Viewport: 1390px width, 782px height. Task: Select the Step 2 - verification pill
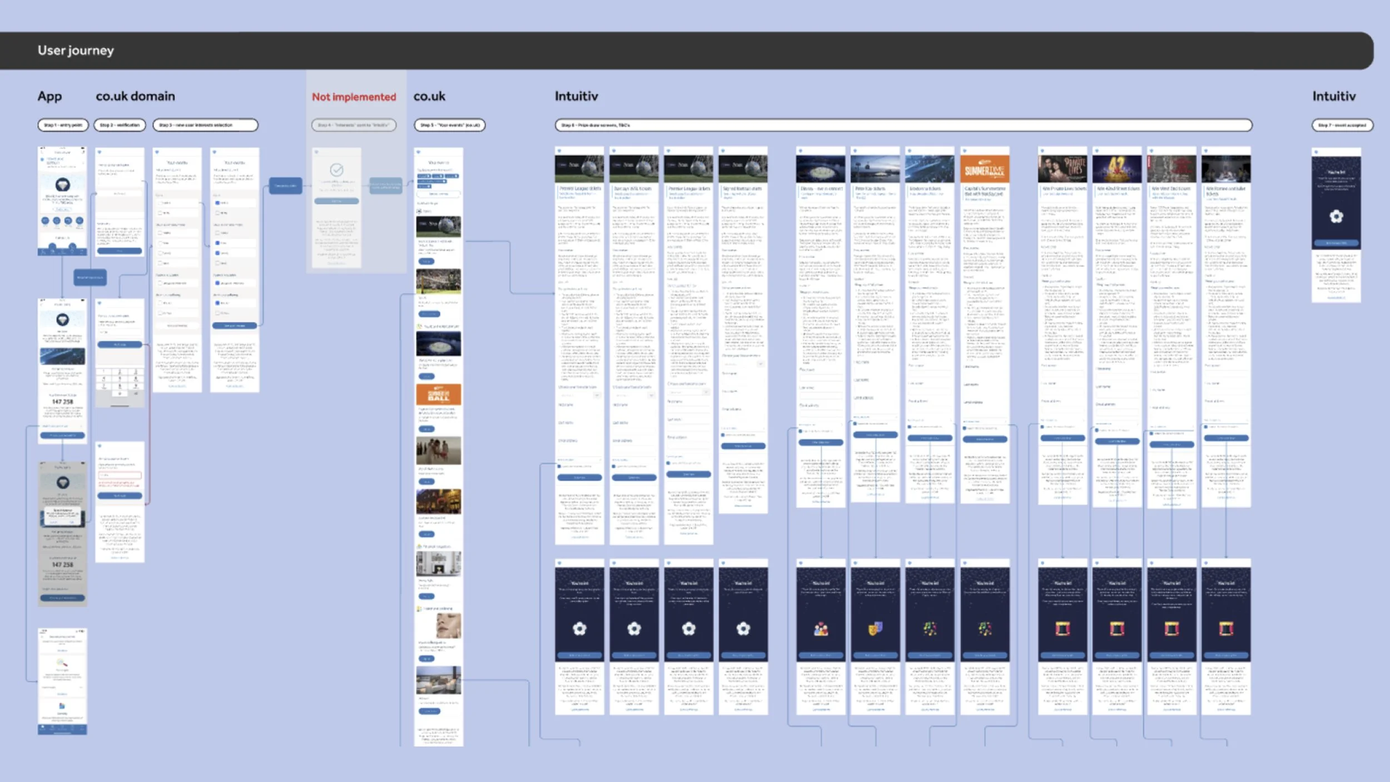[120, 125]
